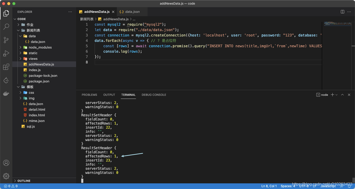Image resolution: width=355 pixels, height=189 pixels.
Task: Expand the static folder
Action: pos(21,53)
